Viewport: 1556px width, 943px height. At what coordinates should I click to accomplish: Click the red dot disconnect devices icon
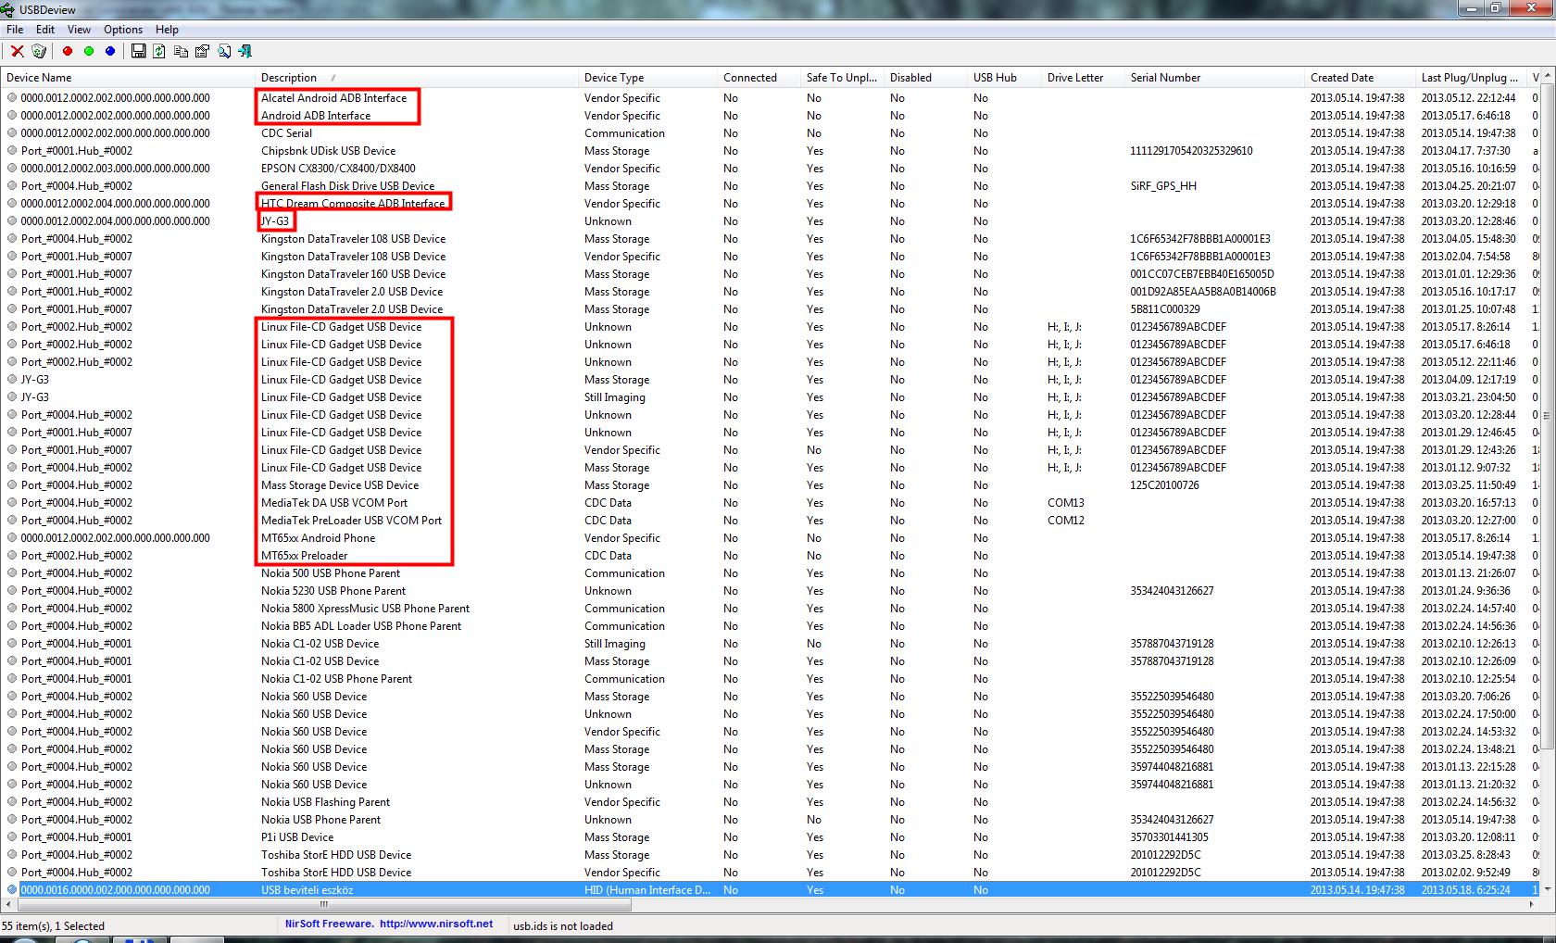point(68,52)
